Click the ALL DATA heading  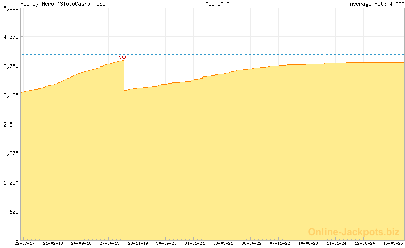point(217,4)
